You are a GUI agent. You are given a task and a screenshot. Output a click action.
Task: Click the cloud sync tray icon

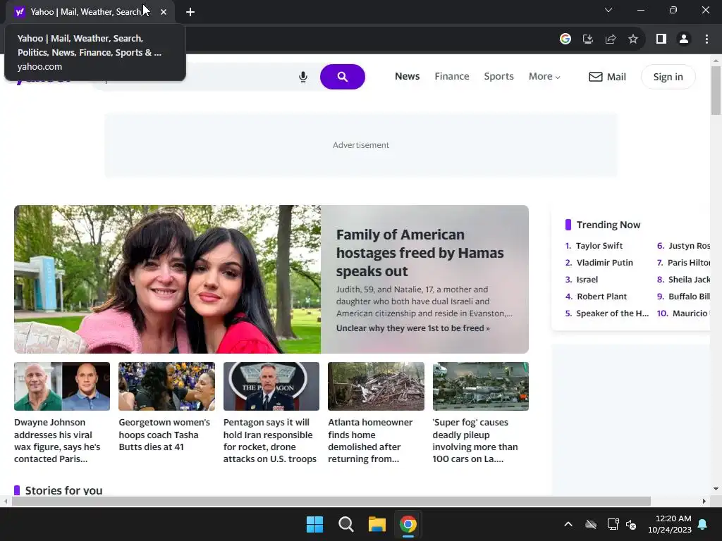(591, 524)
